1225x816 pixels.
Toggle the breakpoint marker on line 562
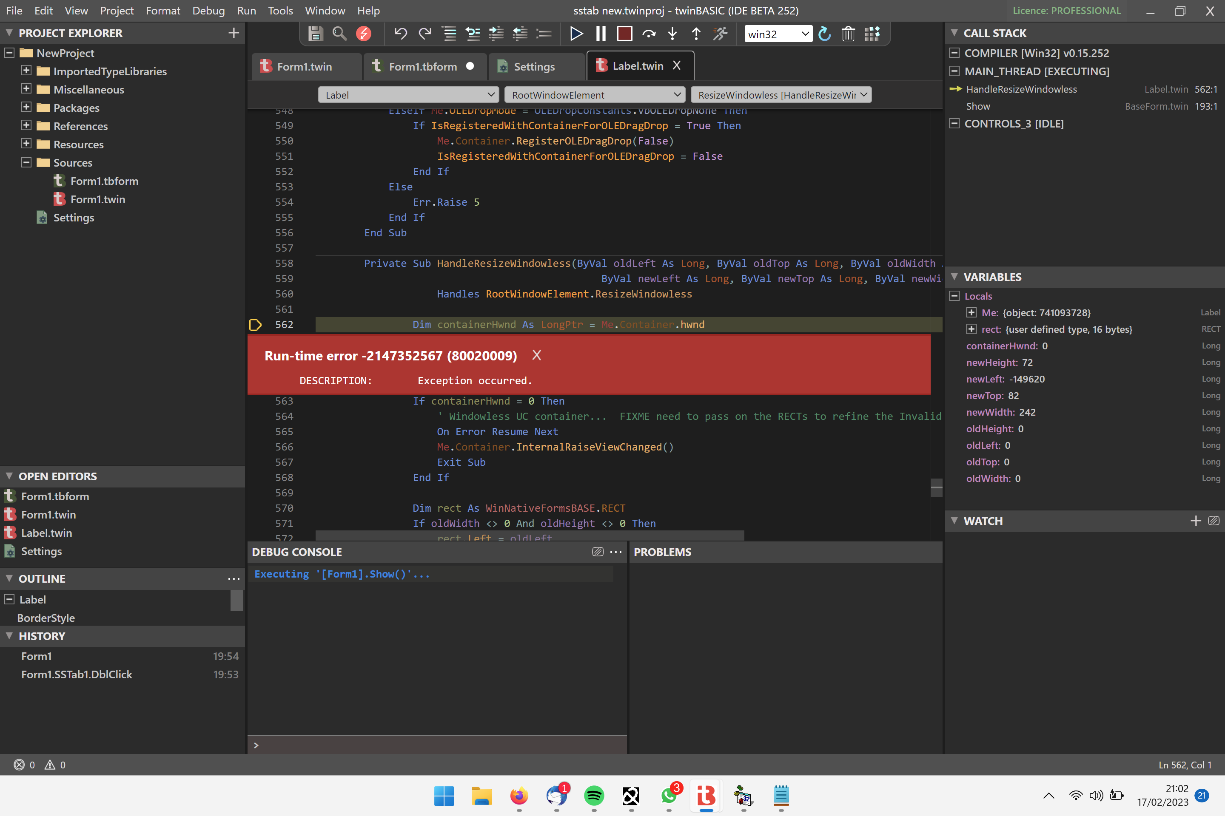255,324
